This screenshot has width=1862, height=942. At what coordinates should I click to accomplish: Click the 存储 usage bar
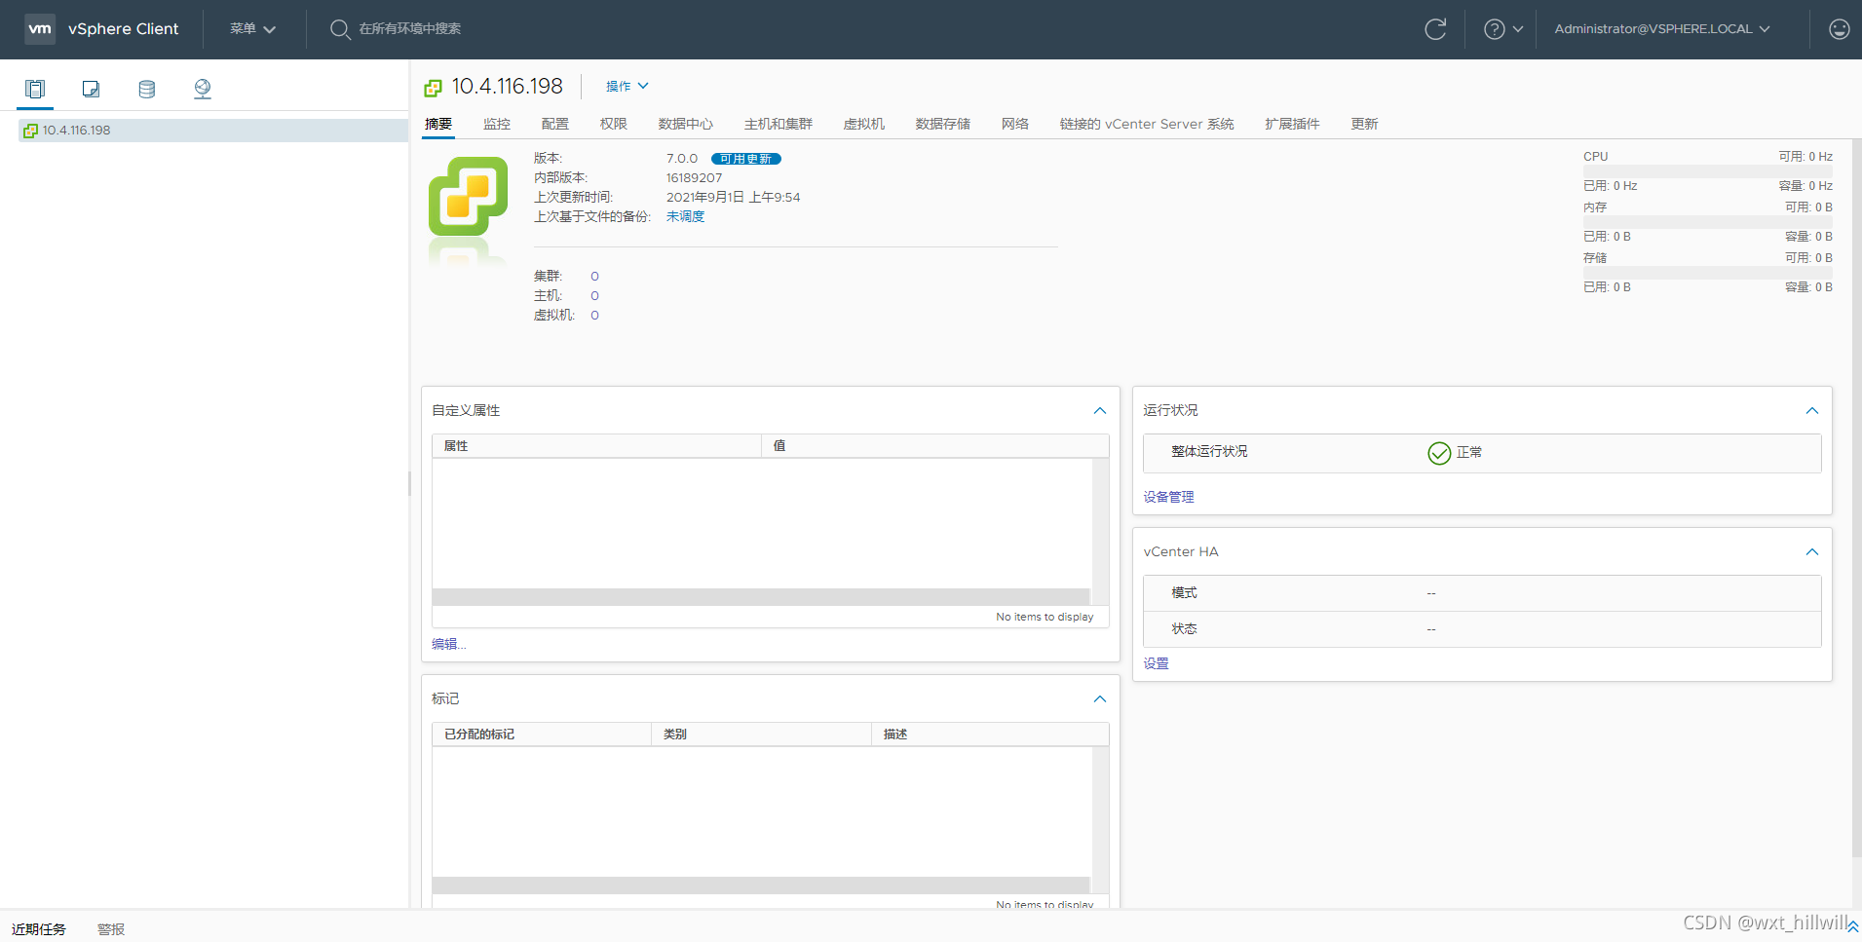pos(1708,273)
